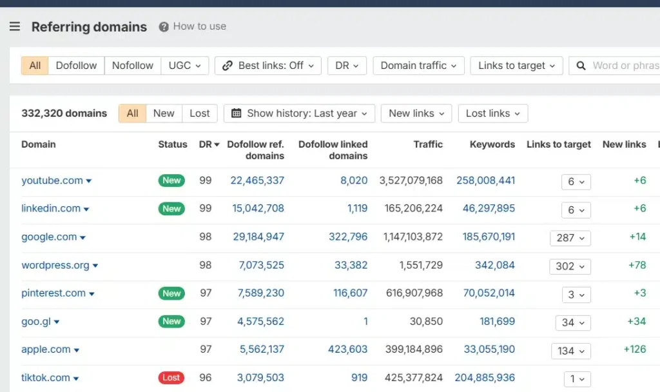Screen dimensions: 660x392
Task: Open pinterest.com links to target 3 dropdown
Action: (576, 295)
